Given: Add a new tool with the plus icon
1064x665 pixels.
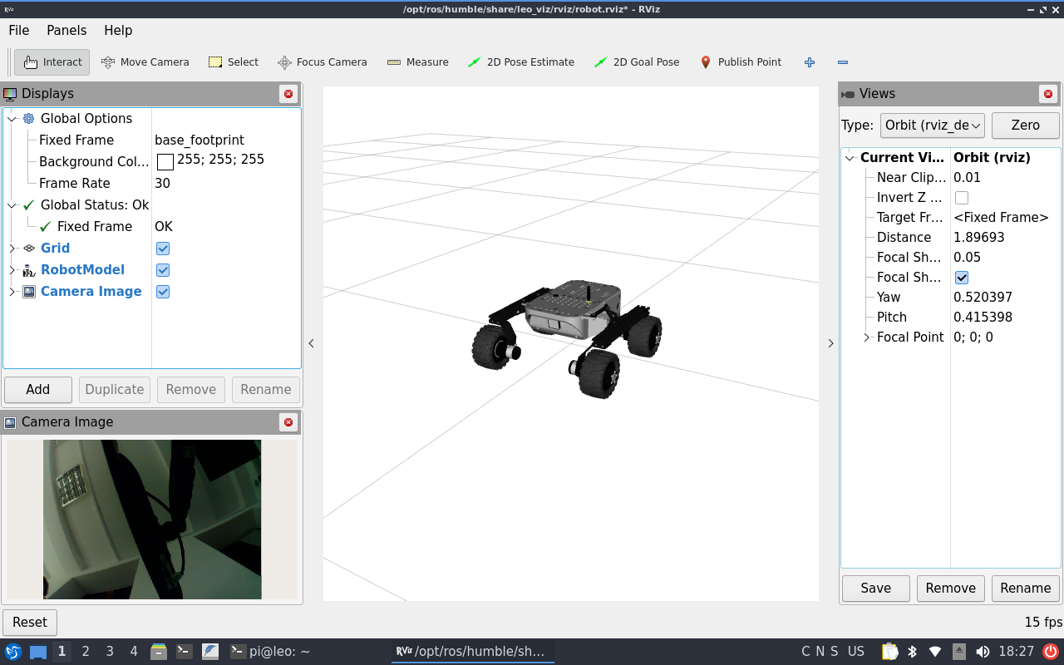Looking at the screenshot, I should point(809,62).
